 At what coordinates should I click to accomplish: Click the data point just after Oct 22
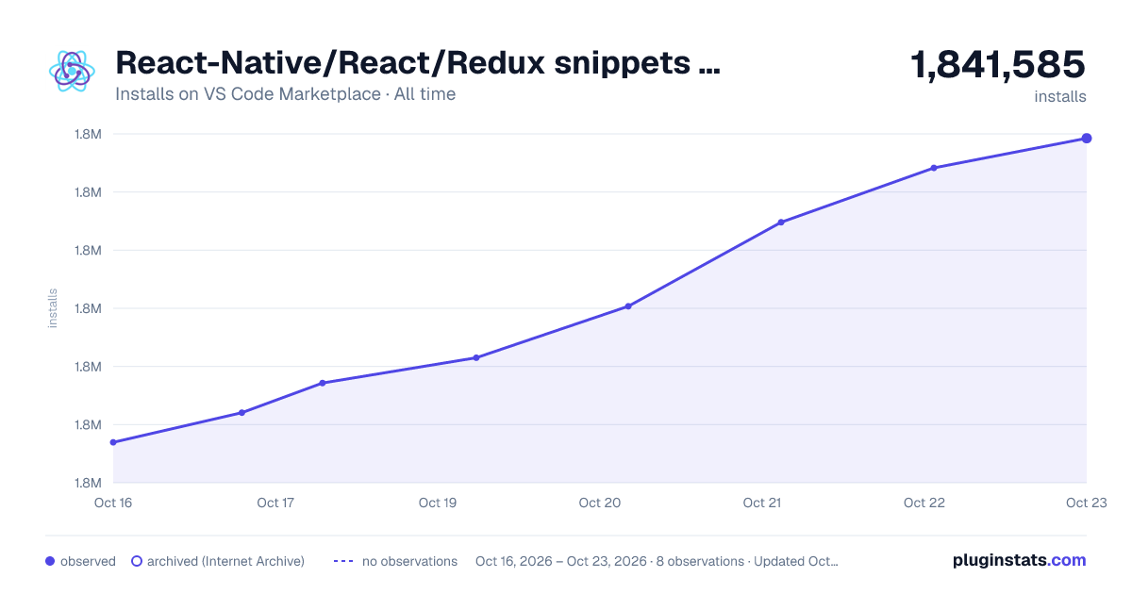(x=934, y=168)
